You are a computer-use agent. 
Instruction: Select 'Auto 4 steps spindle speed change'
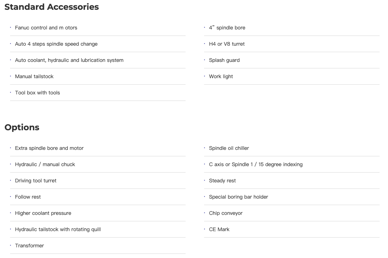[56, 44]
